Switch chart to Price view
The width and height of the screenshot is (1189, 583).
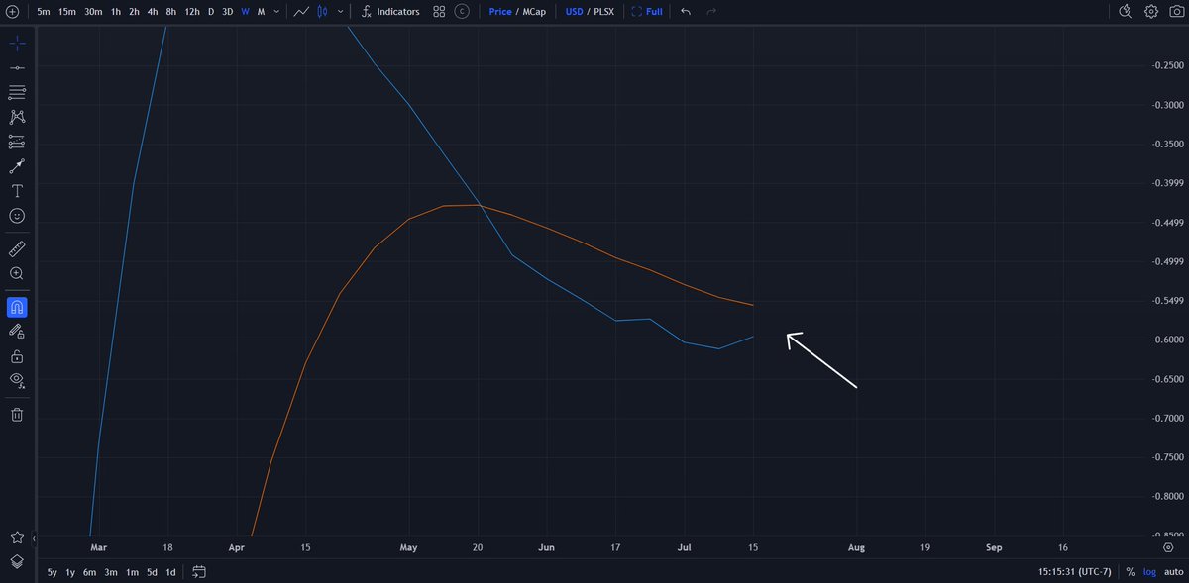click(x=500, y=12)
